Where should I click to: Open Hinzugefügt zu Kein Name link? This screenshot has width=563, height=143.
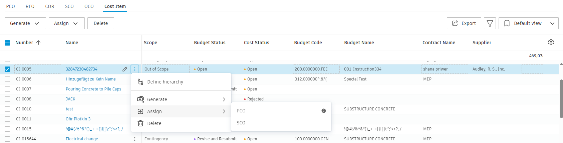(x=91, y=79)
